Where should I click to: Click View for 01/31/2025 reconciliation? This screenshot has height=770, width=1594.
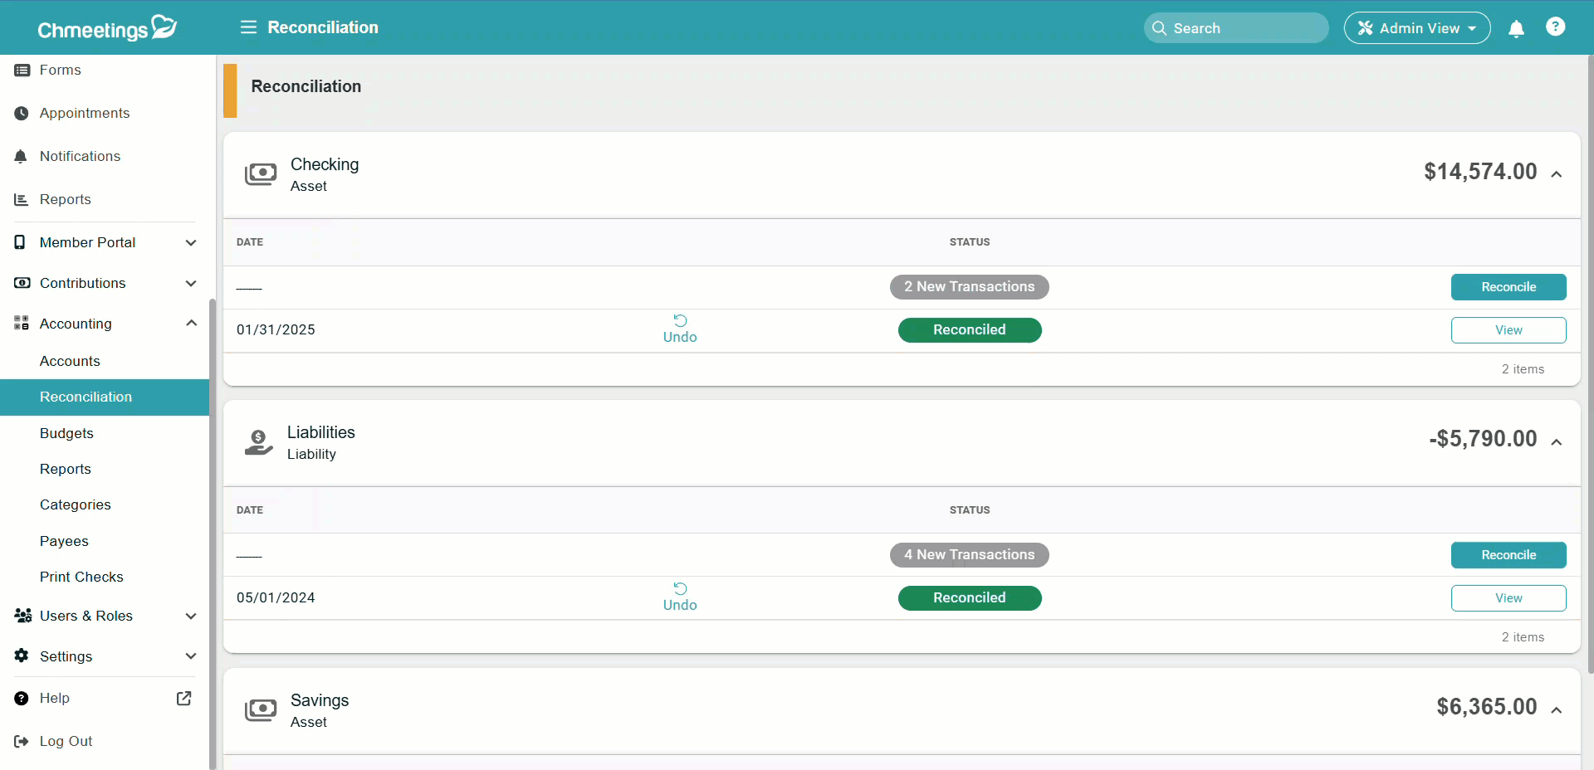pos(1508,330)
